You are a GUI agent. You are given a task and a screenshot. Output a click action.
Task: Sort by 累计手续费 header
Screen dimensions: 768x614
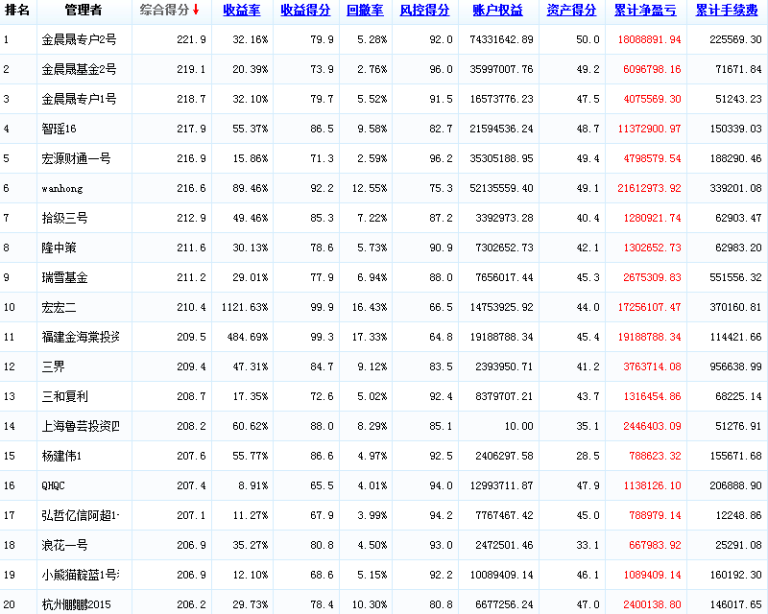(727, 11)
